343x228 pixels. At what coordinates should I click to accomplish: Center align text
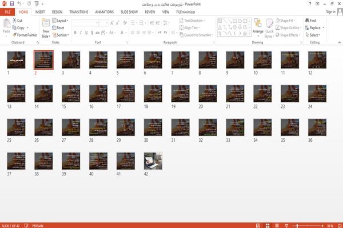tap(138, 33)
